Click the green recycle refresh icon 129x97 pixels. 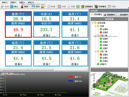pyautogui.click(x=78, y=6)
